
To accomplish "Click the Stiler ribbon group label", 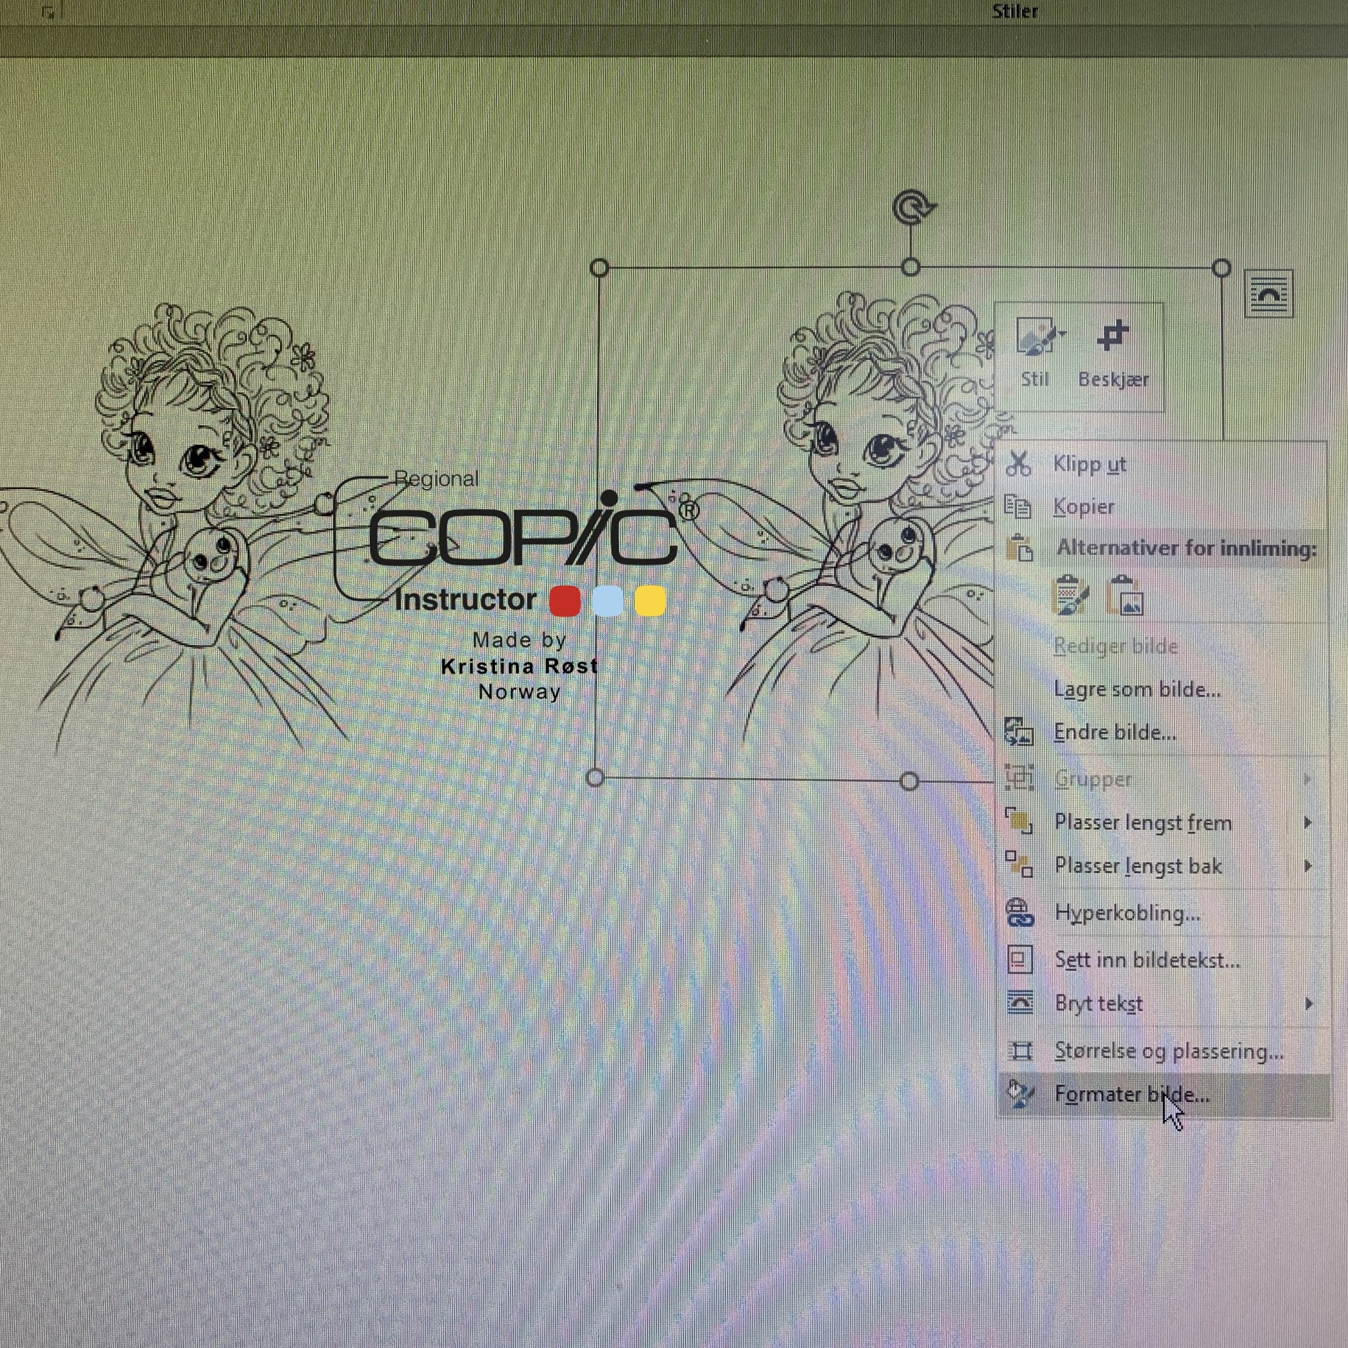I will pyautogui.click(x=1015, y=11).
